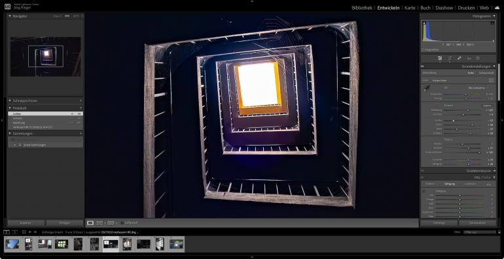Collapse the Grundeinstellungen panel
The height and width of the screenshot is (259, 504).
click(494, 67)
